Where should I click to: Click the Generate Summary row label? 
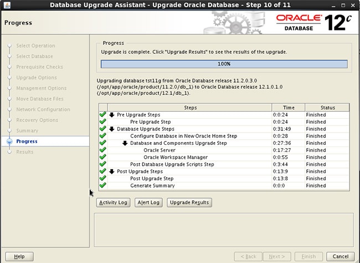tap(152, 186)
